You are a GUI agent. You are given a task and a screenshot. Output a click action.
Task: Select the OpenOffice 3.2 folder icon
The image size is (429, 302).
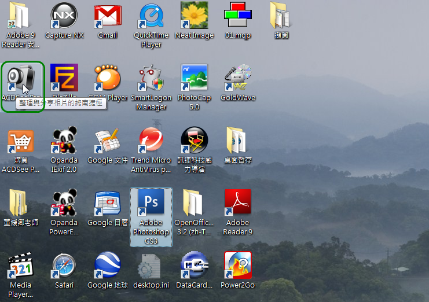point(193,202)
